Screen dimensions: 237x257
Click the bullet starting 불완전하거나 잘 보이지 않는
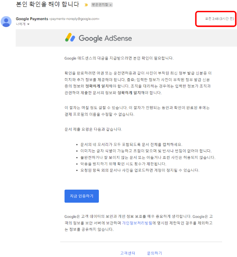click(x=148, y=157)
